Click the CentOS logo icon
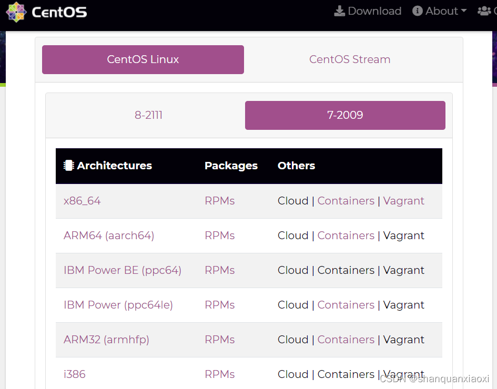 coord(16,12)
